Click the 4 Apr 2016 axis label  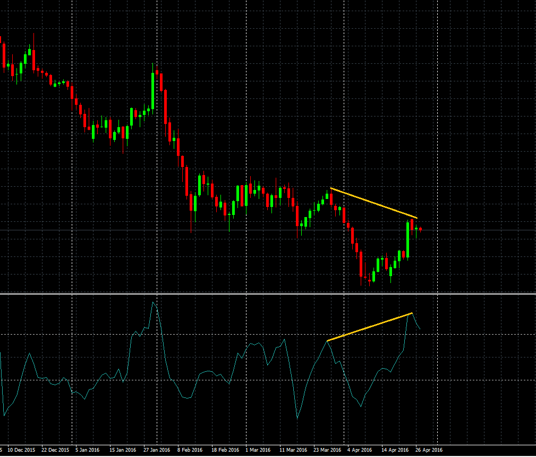point(360,450)
